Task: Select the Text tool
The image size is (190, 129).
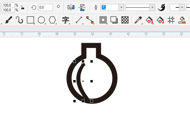Action: [66, 20]
